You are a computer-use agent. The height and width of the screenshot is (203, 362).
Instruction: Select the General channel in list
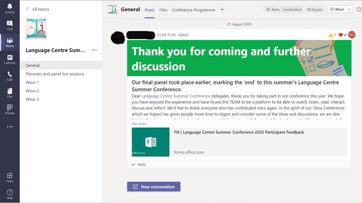[61, 65]
